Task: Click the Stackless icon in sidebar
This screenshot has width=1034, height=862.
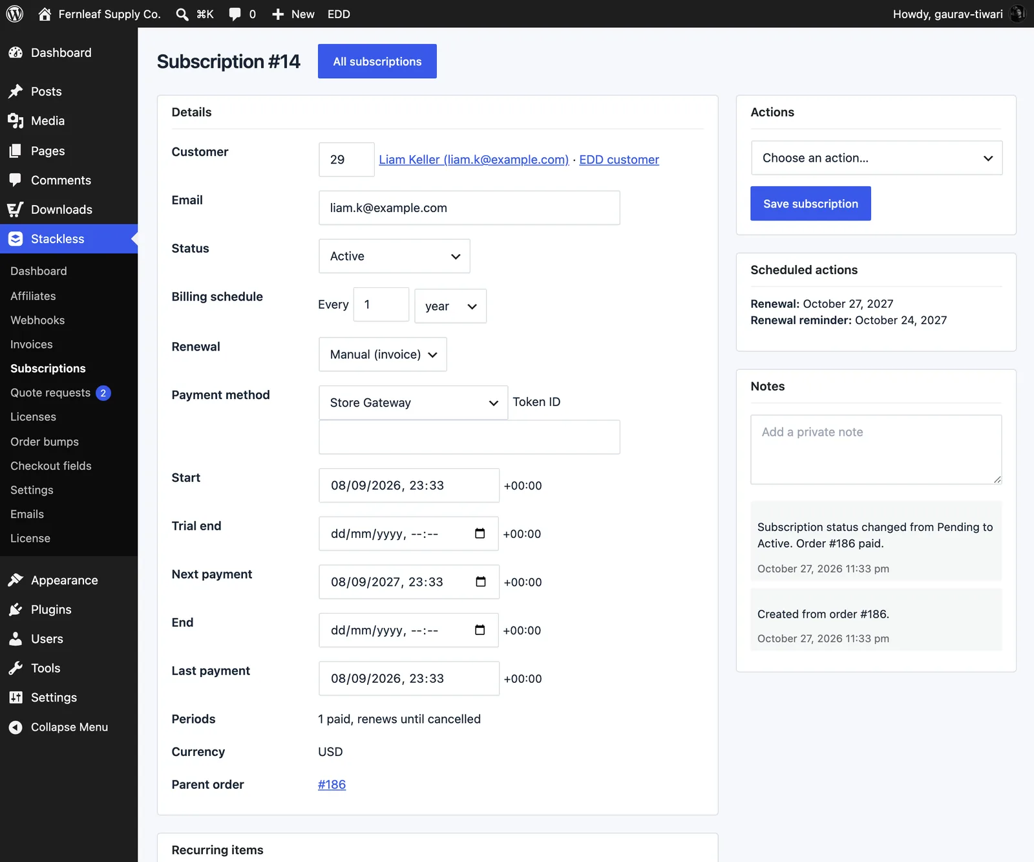Action: [x=16, y=239]
